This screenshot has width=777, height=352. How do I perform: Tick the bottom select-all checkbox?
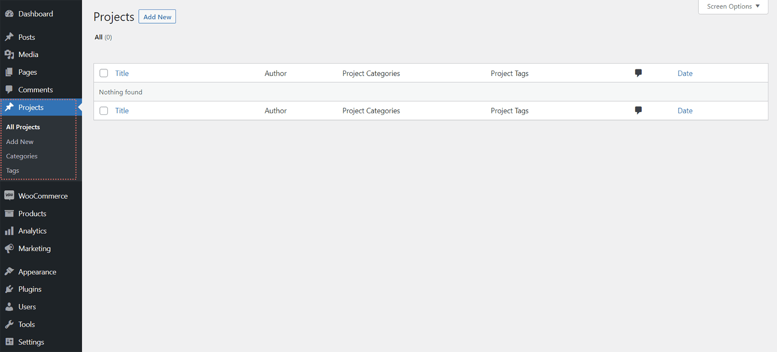(x=104, y=111)
